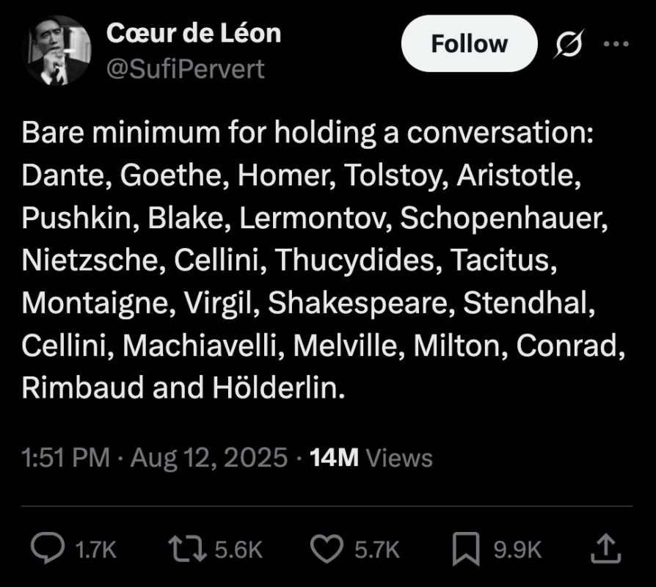Click the 5.7K likes count
Viewport: 656px width, 587px height.
(377, 550)
